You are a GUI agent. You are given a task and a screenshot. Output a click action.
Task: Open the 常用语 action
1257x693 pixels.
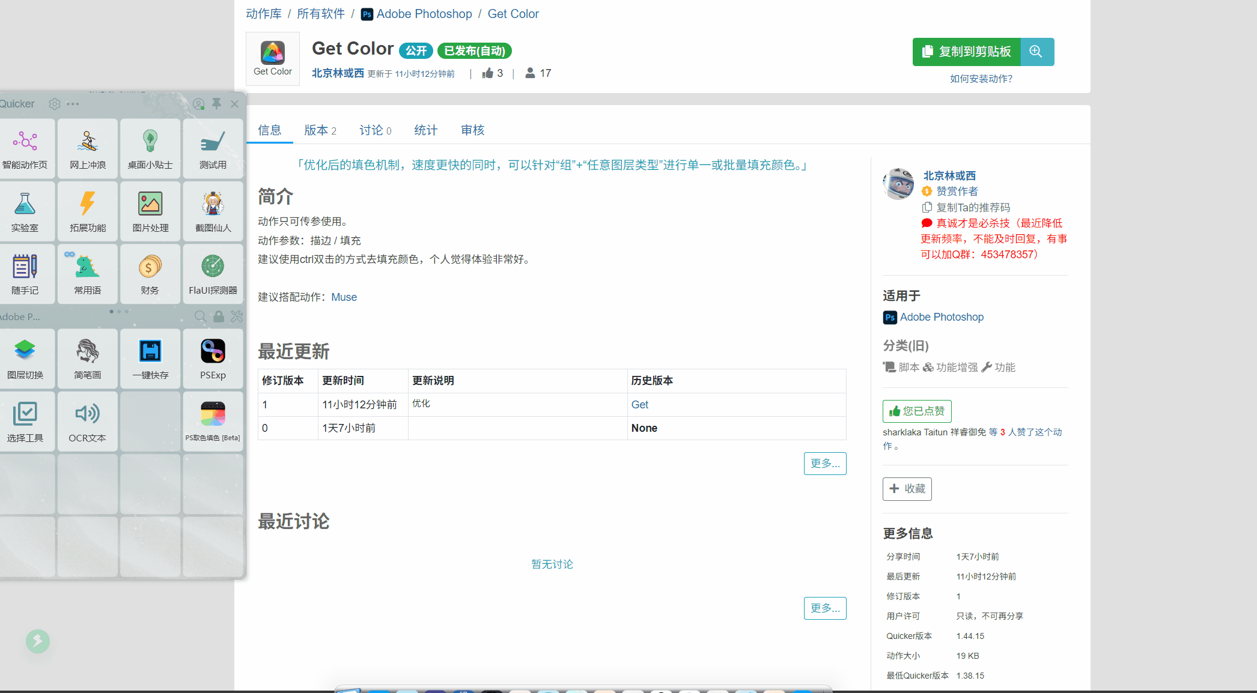point(88,274)
